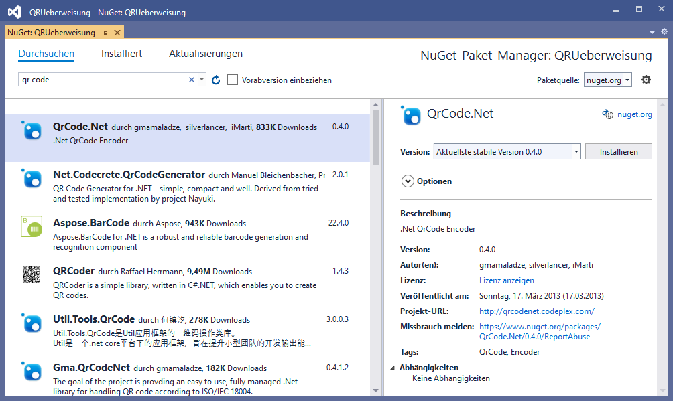673x401 pixels.
Task: Click the Installieren button
Action: pyautogui.click(x=618, y=151)
